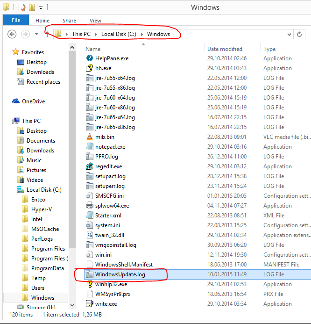Select the mib.bin VLC cone icon

pos(90,137)
